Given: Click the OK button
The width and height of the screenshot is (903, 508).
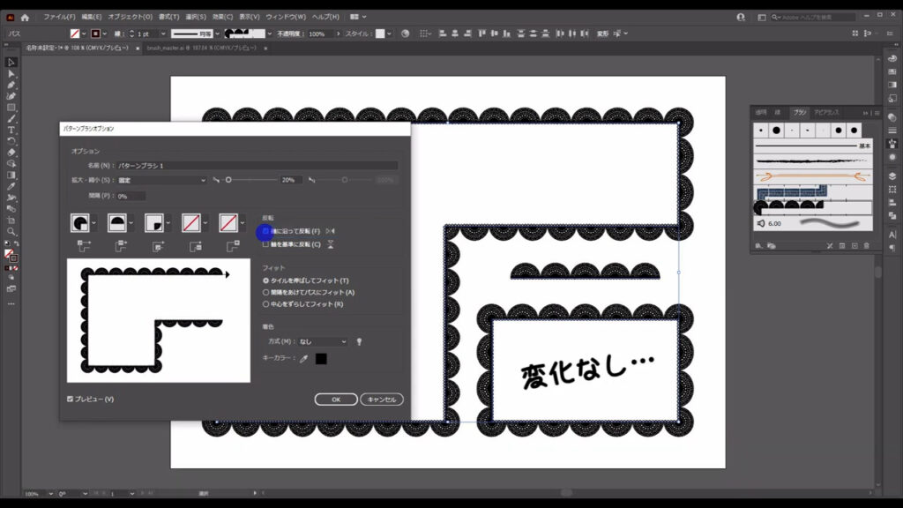Looking at the screenshot, I should pos(337,399).
